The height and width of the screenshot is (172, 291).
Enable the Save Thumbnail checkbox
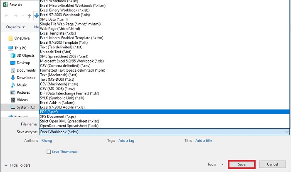tap(49, 152)
